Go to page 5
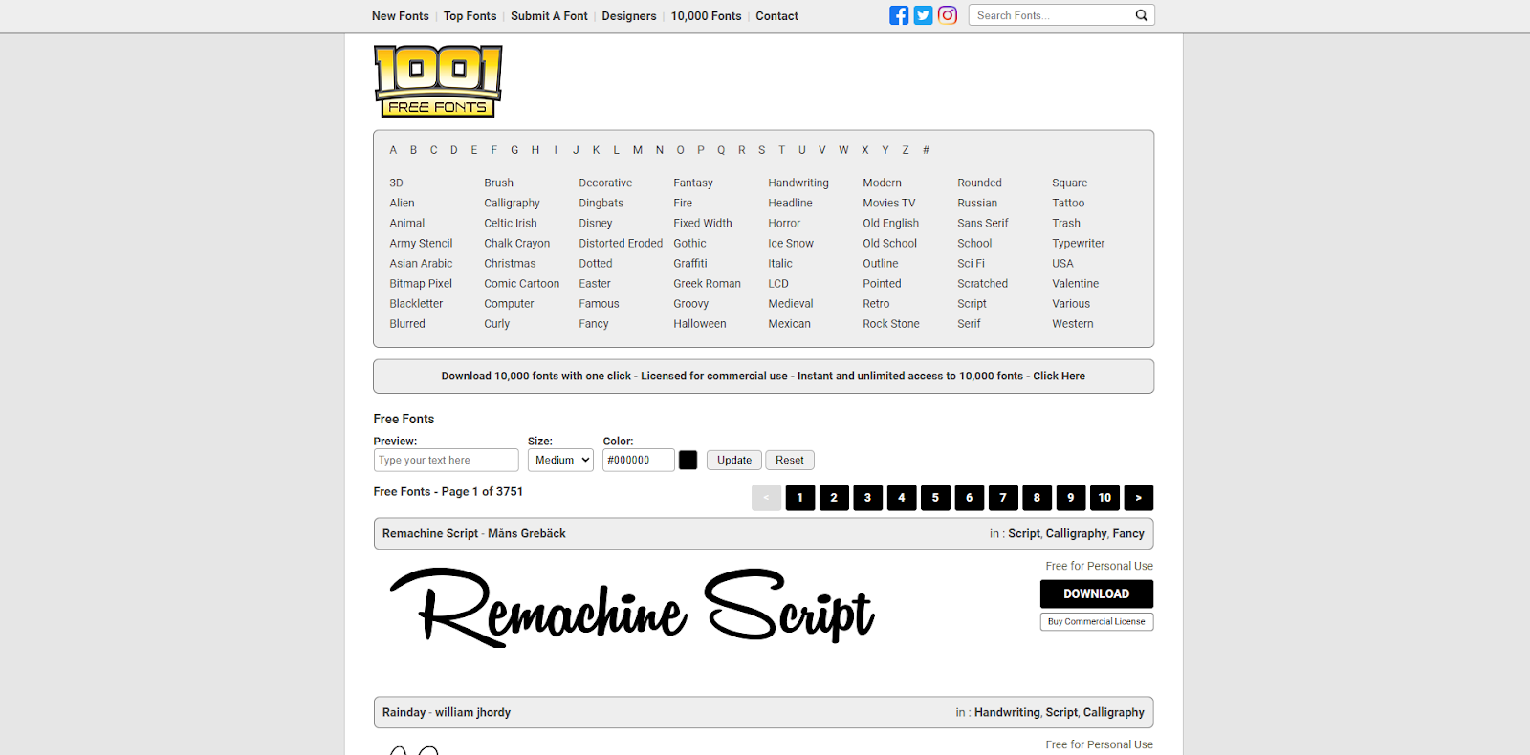 click(935, 498)
